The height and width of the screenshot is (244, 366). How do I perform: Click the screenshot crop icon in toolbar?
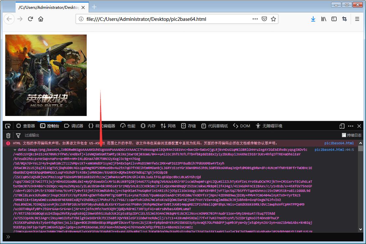point(344,19)
